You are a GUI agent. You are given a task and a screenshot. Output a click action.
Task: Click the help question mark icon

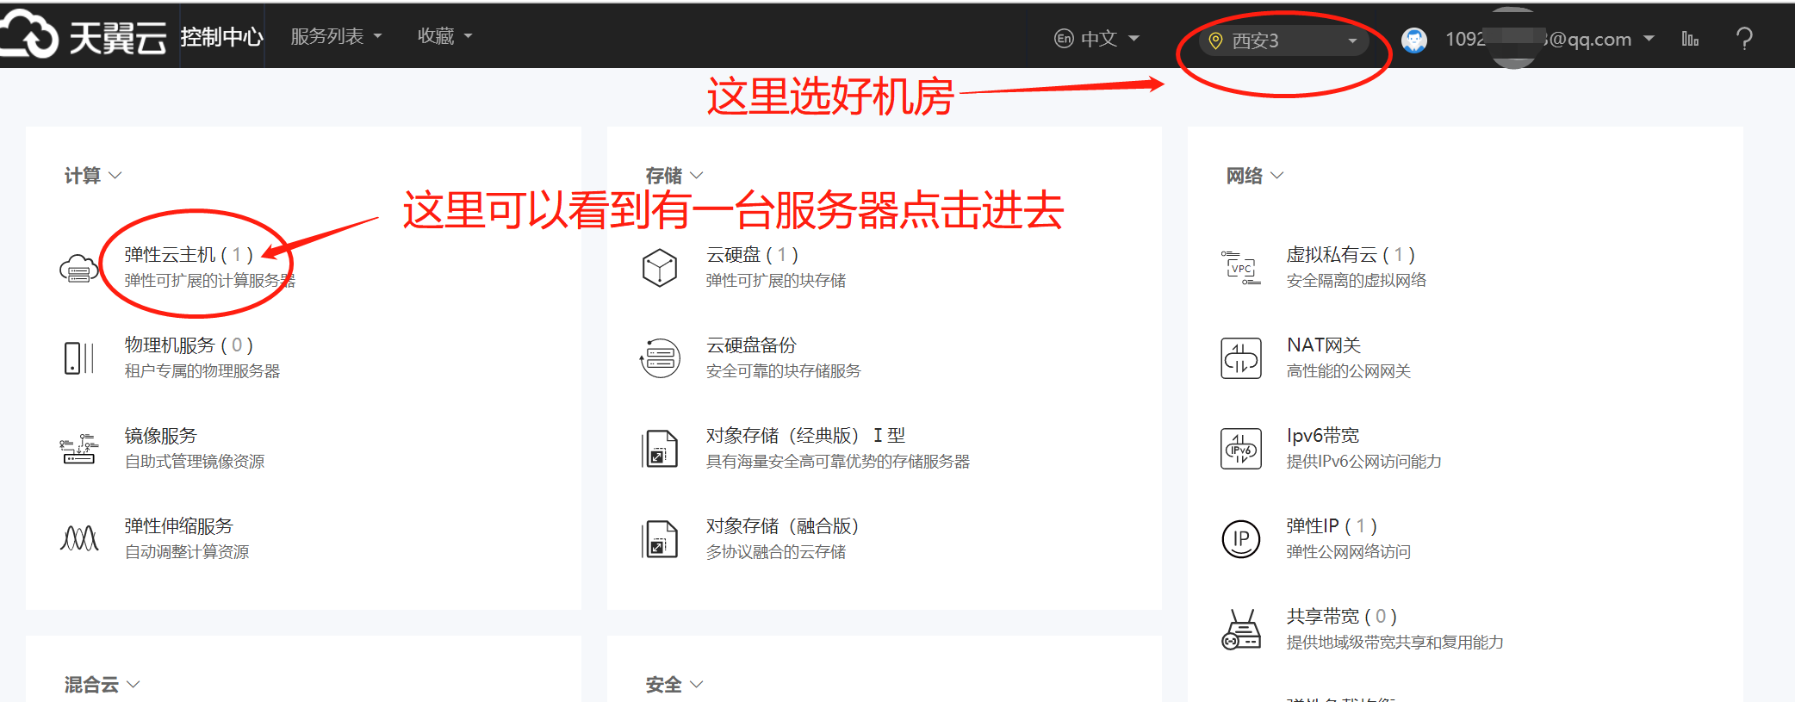(x=1744, y=39)
